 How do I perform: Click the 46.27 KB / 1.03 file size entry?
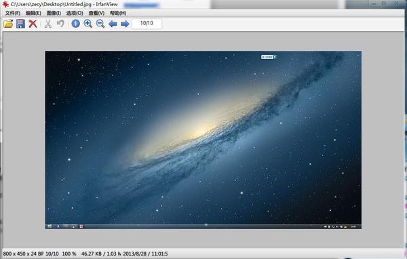(x=101, y=254)
